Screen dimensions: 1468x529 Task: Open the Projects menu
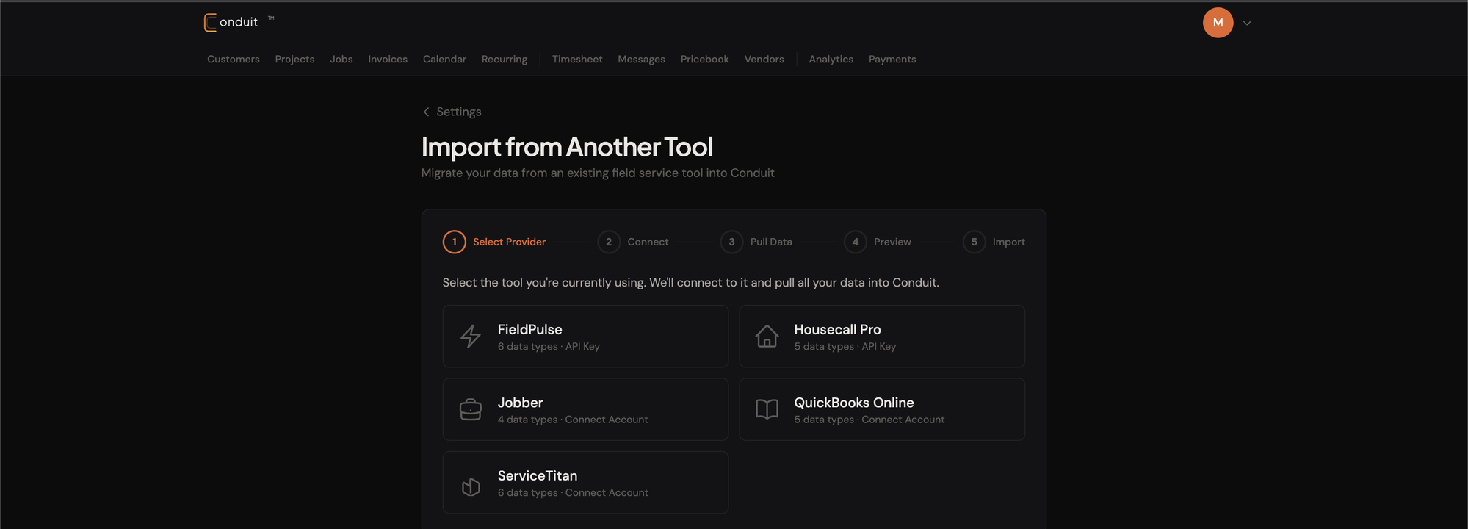[294, 60]
